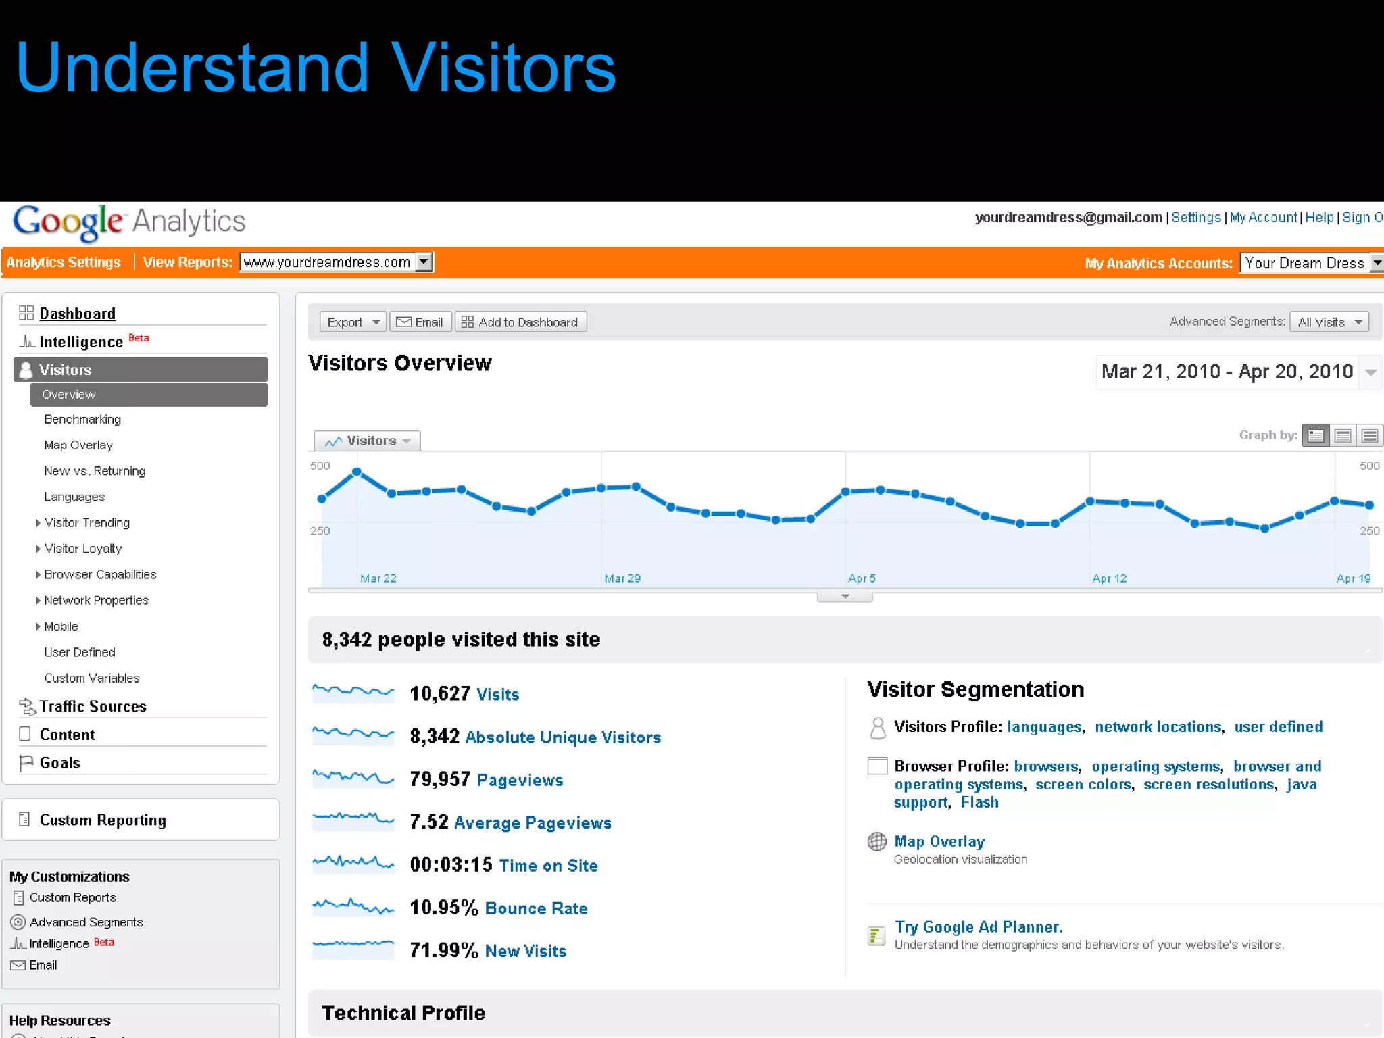Expand Mobile in the sidebar
Viewport: 1384px width, 1038px height.
[x=38, y=626]
